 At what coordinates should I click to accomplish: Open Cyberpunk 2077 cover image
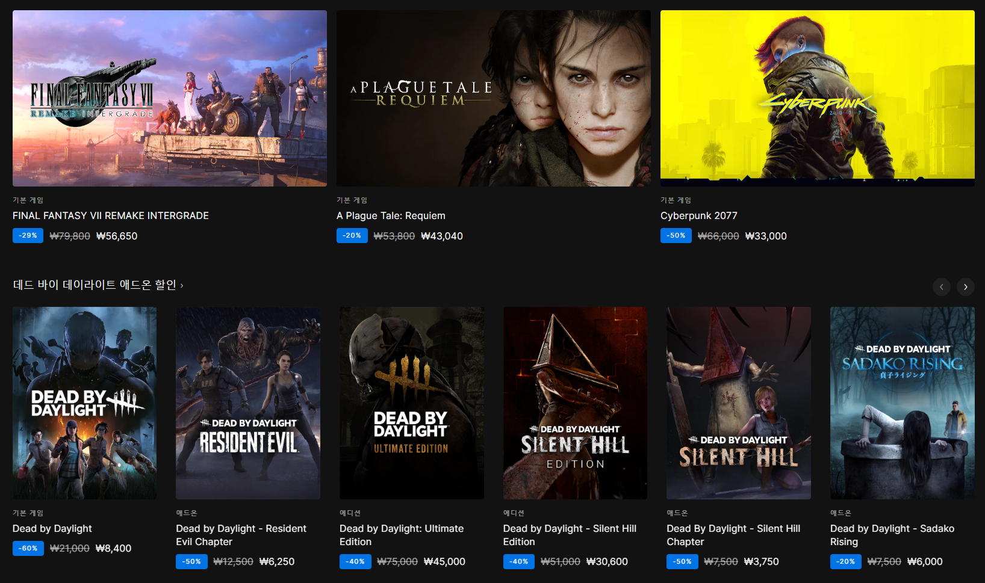pyautogui.click(x=818, y=98)
